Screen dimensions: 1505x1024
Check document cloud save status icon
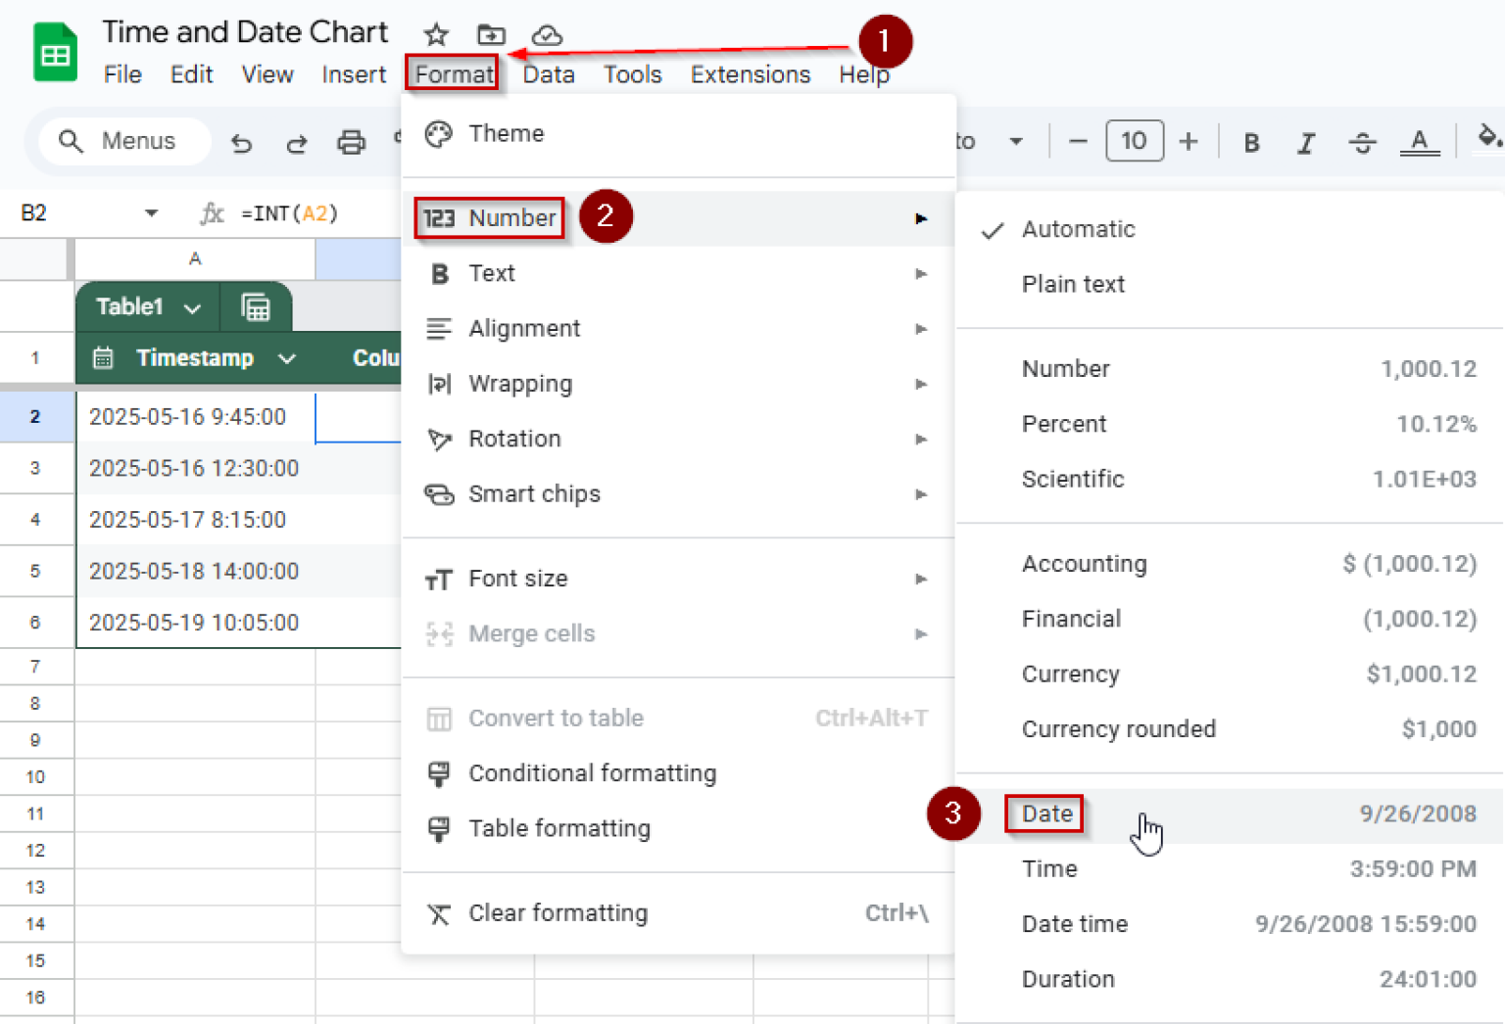pos(547,34)
